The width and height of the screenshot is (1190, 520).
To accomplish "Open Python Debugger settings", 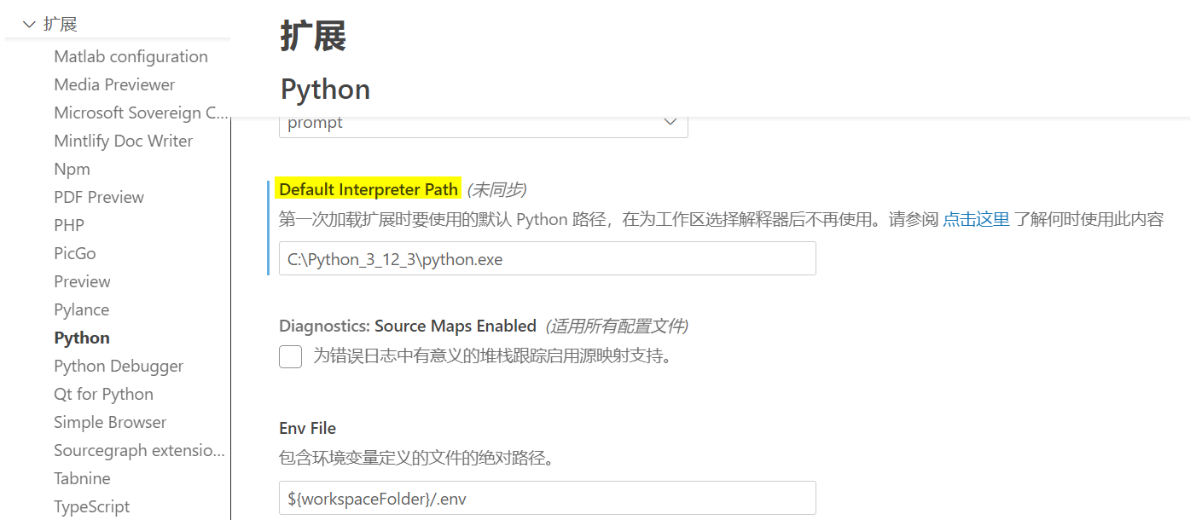I will click(x=119, y=366).
